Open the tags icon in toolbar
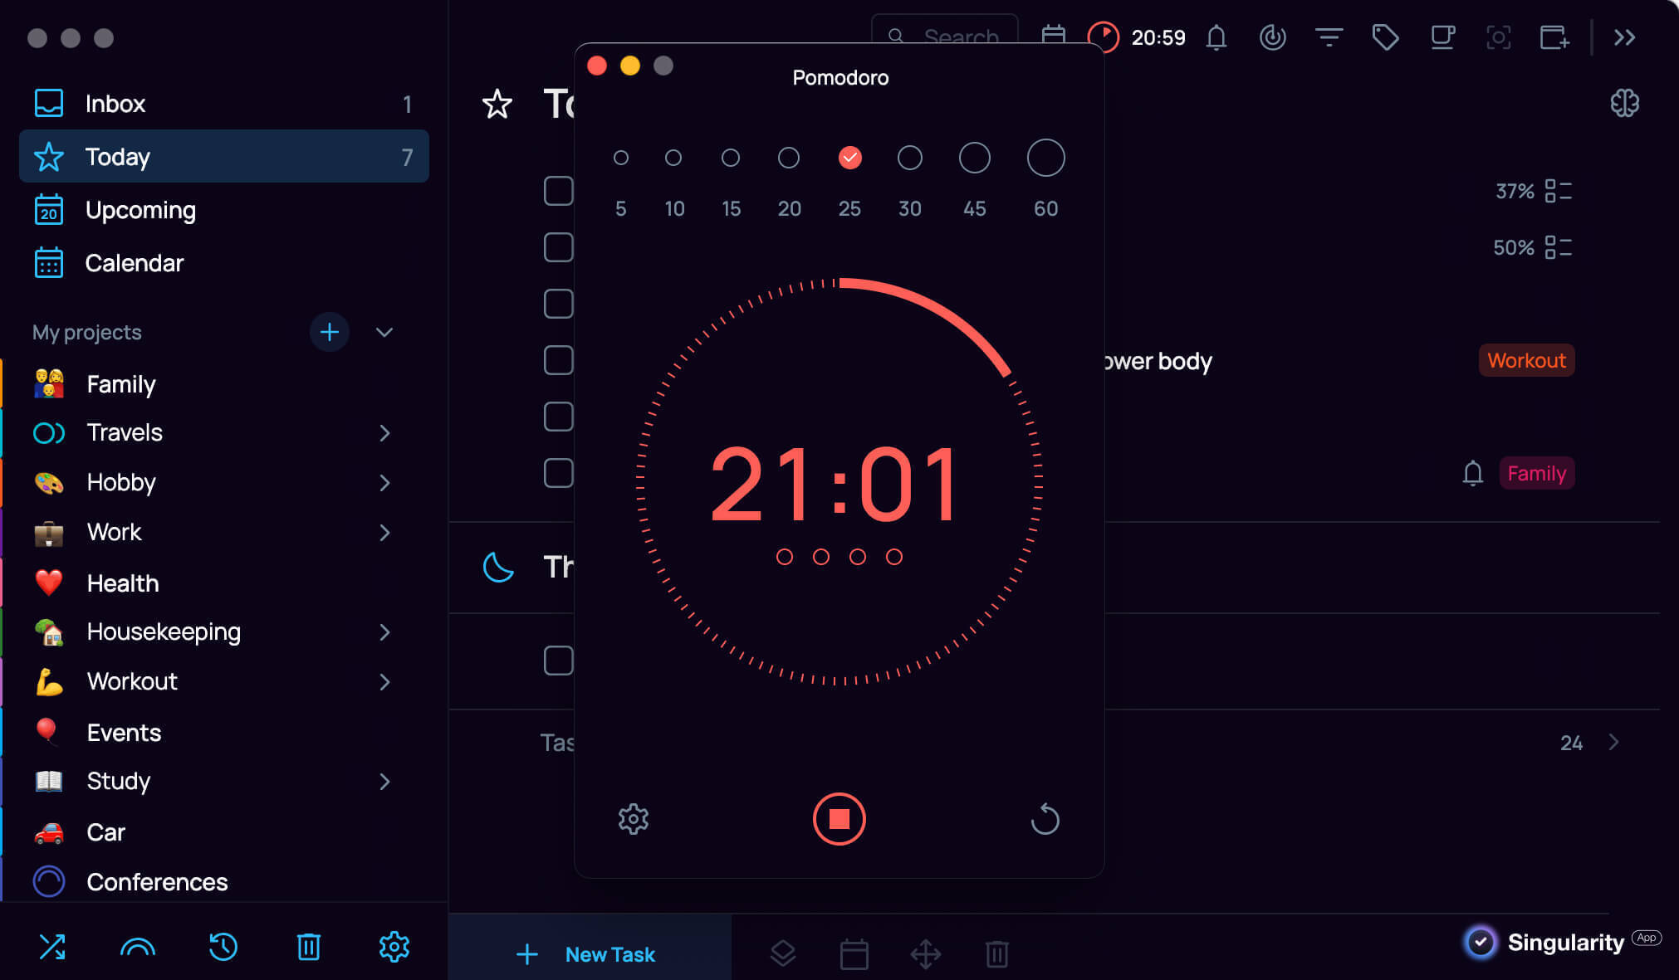This screenshot has height=980, width=1679. pos(1385,37)
